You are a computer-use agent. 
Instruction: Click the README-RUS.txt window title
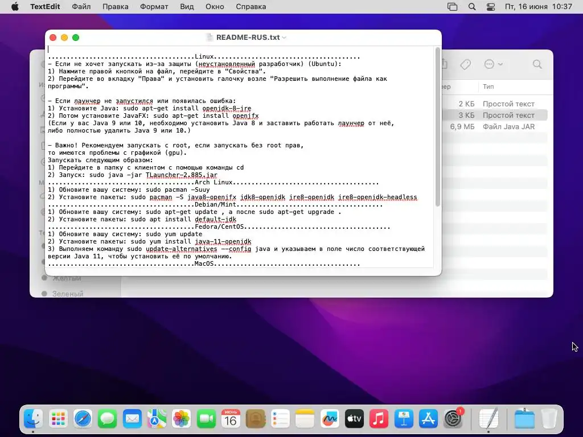[248, 38]
